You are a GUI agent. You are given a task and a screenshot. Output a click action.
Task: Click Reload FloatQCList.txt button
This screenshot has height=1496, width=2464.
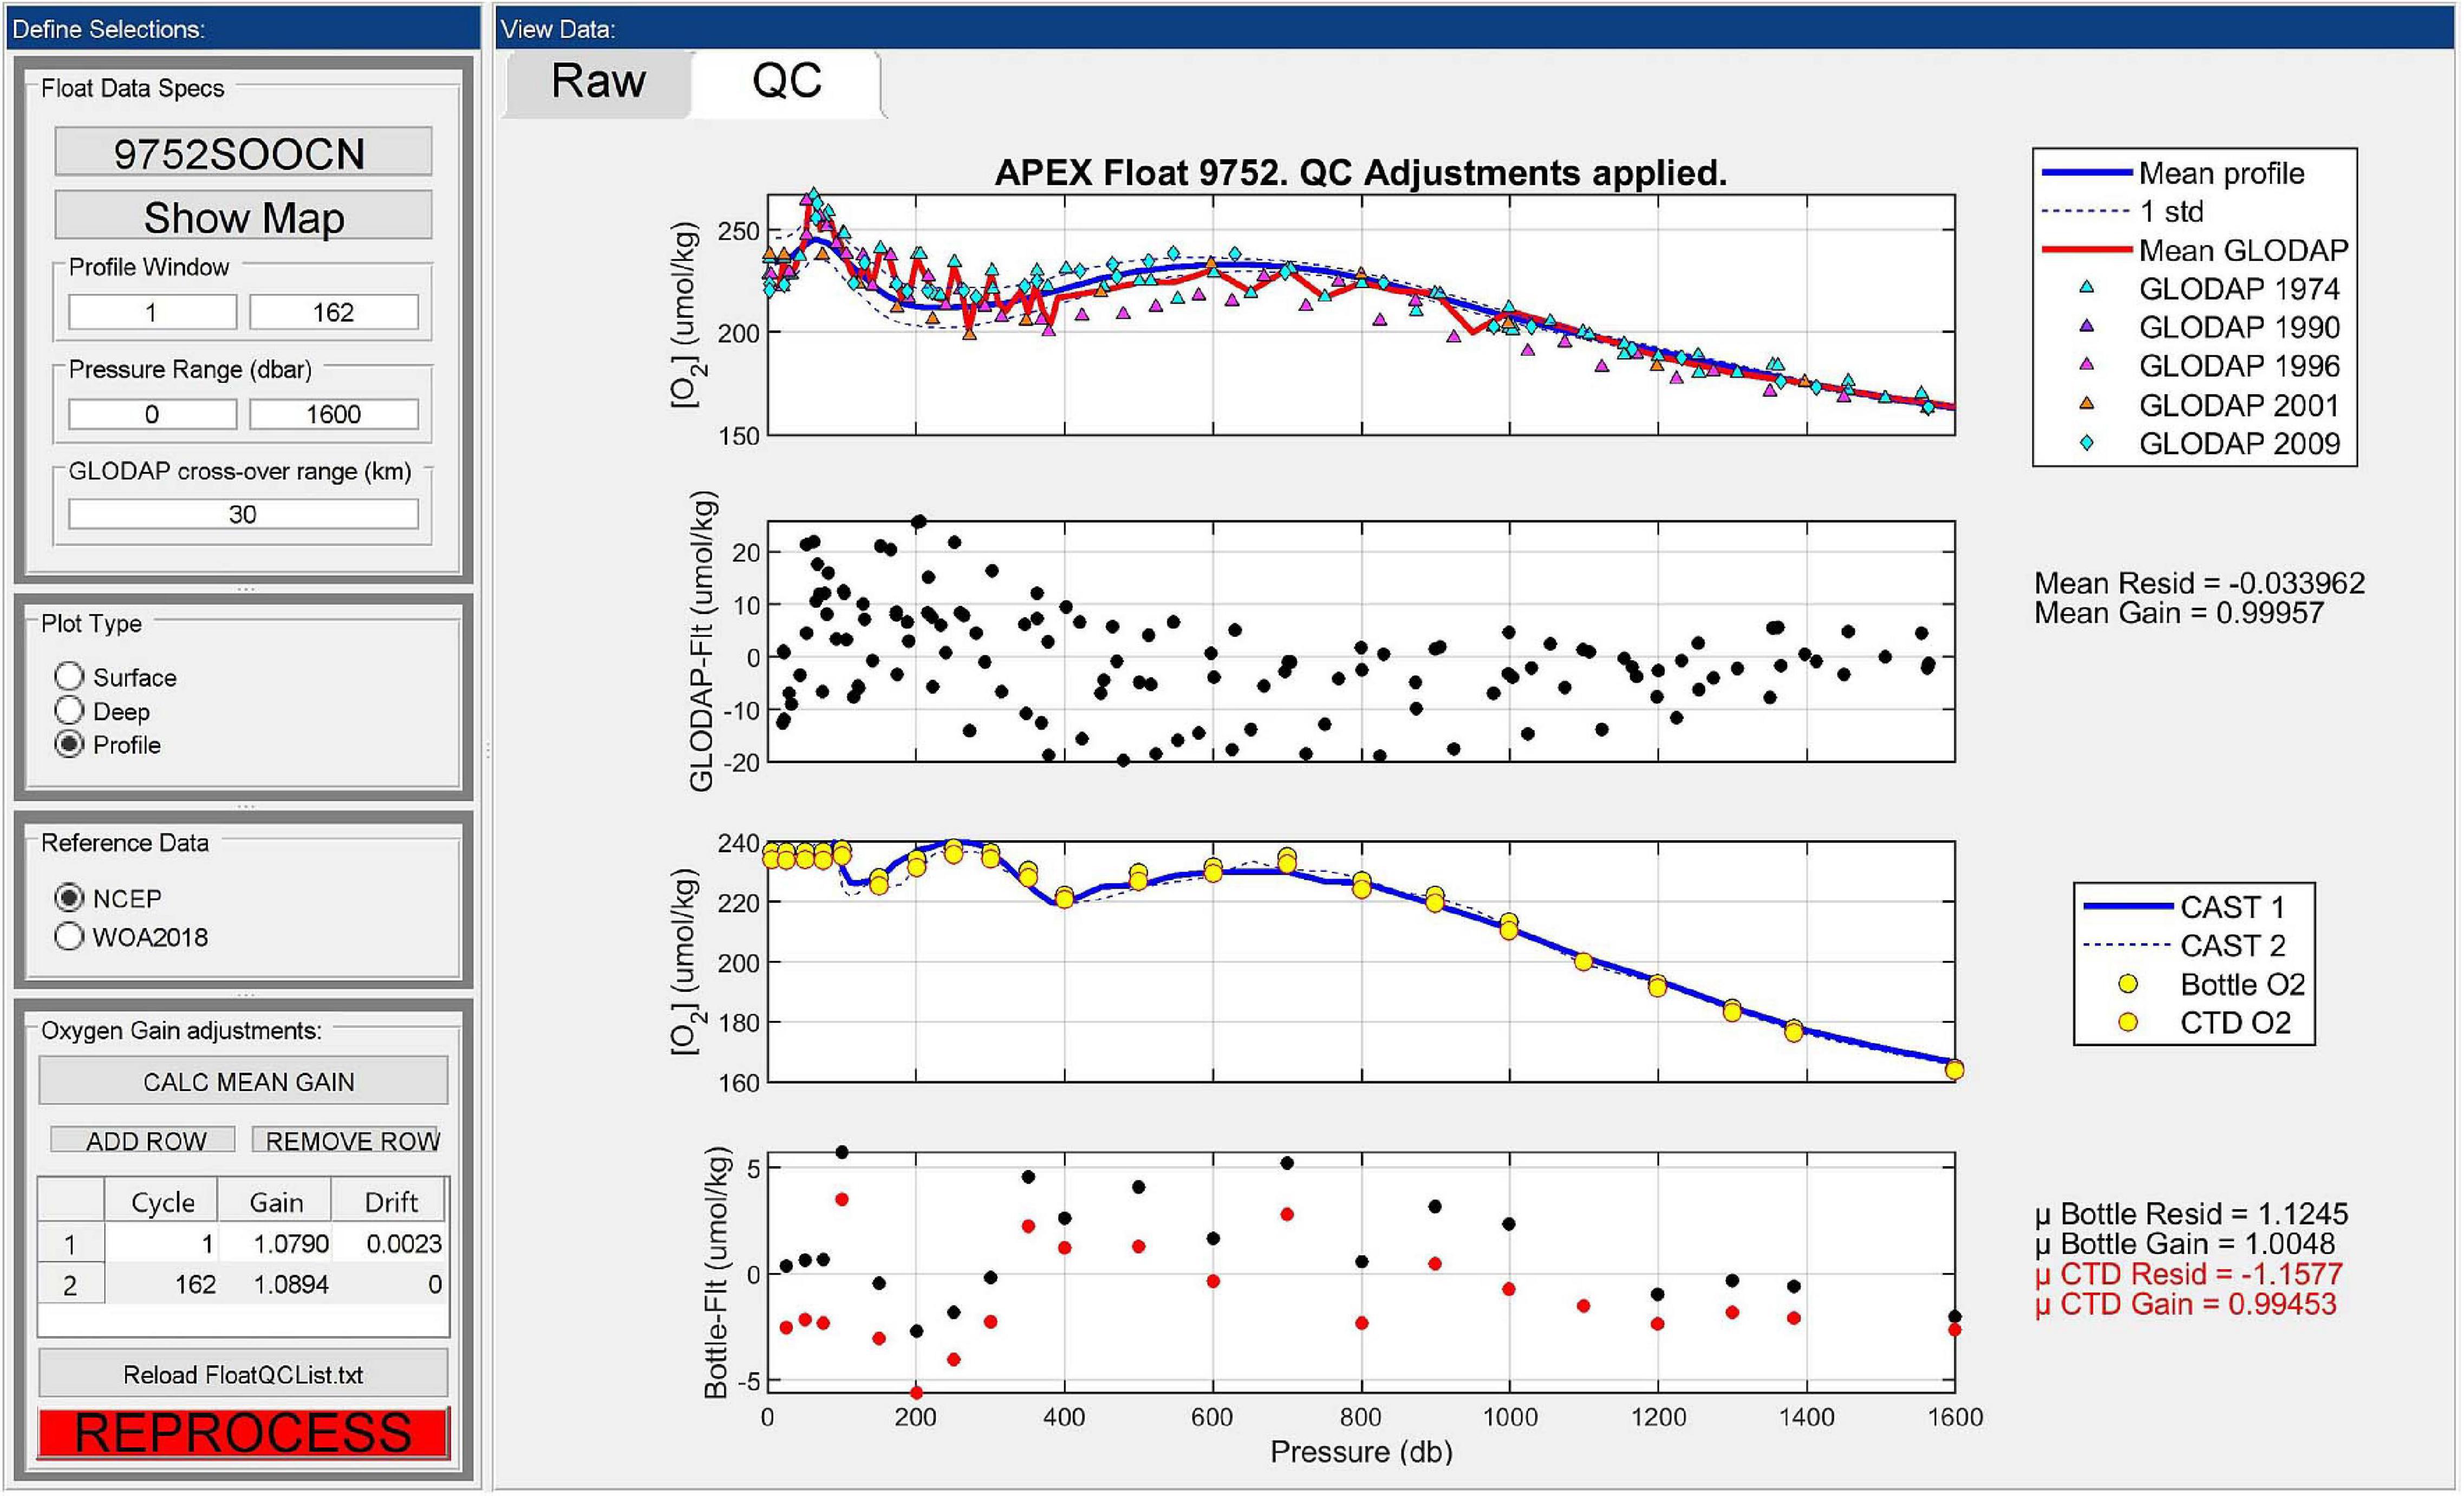coord(243,1374)
